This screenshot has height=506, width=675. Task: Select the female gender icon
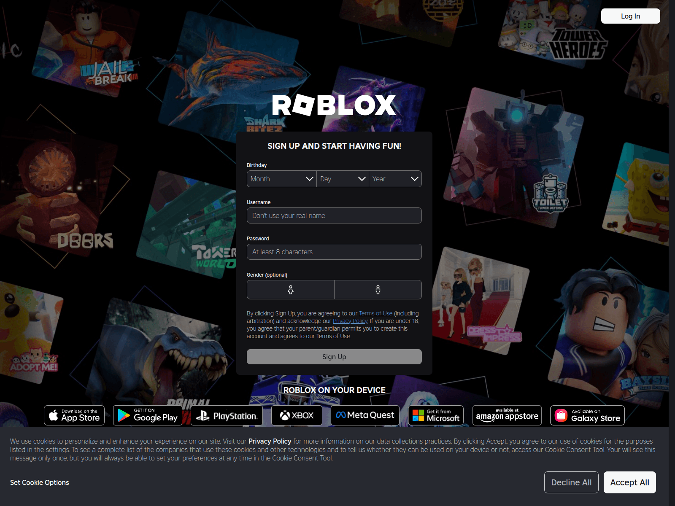[x=291, y=290]
